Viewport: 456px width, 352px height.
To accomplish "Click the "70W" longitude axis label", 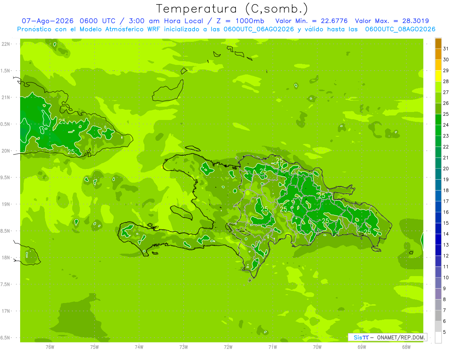I will tap(317, 347).
